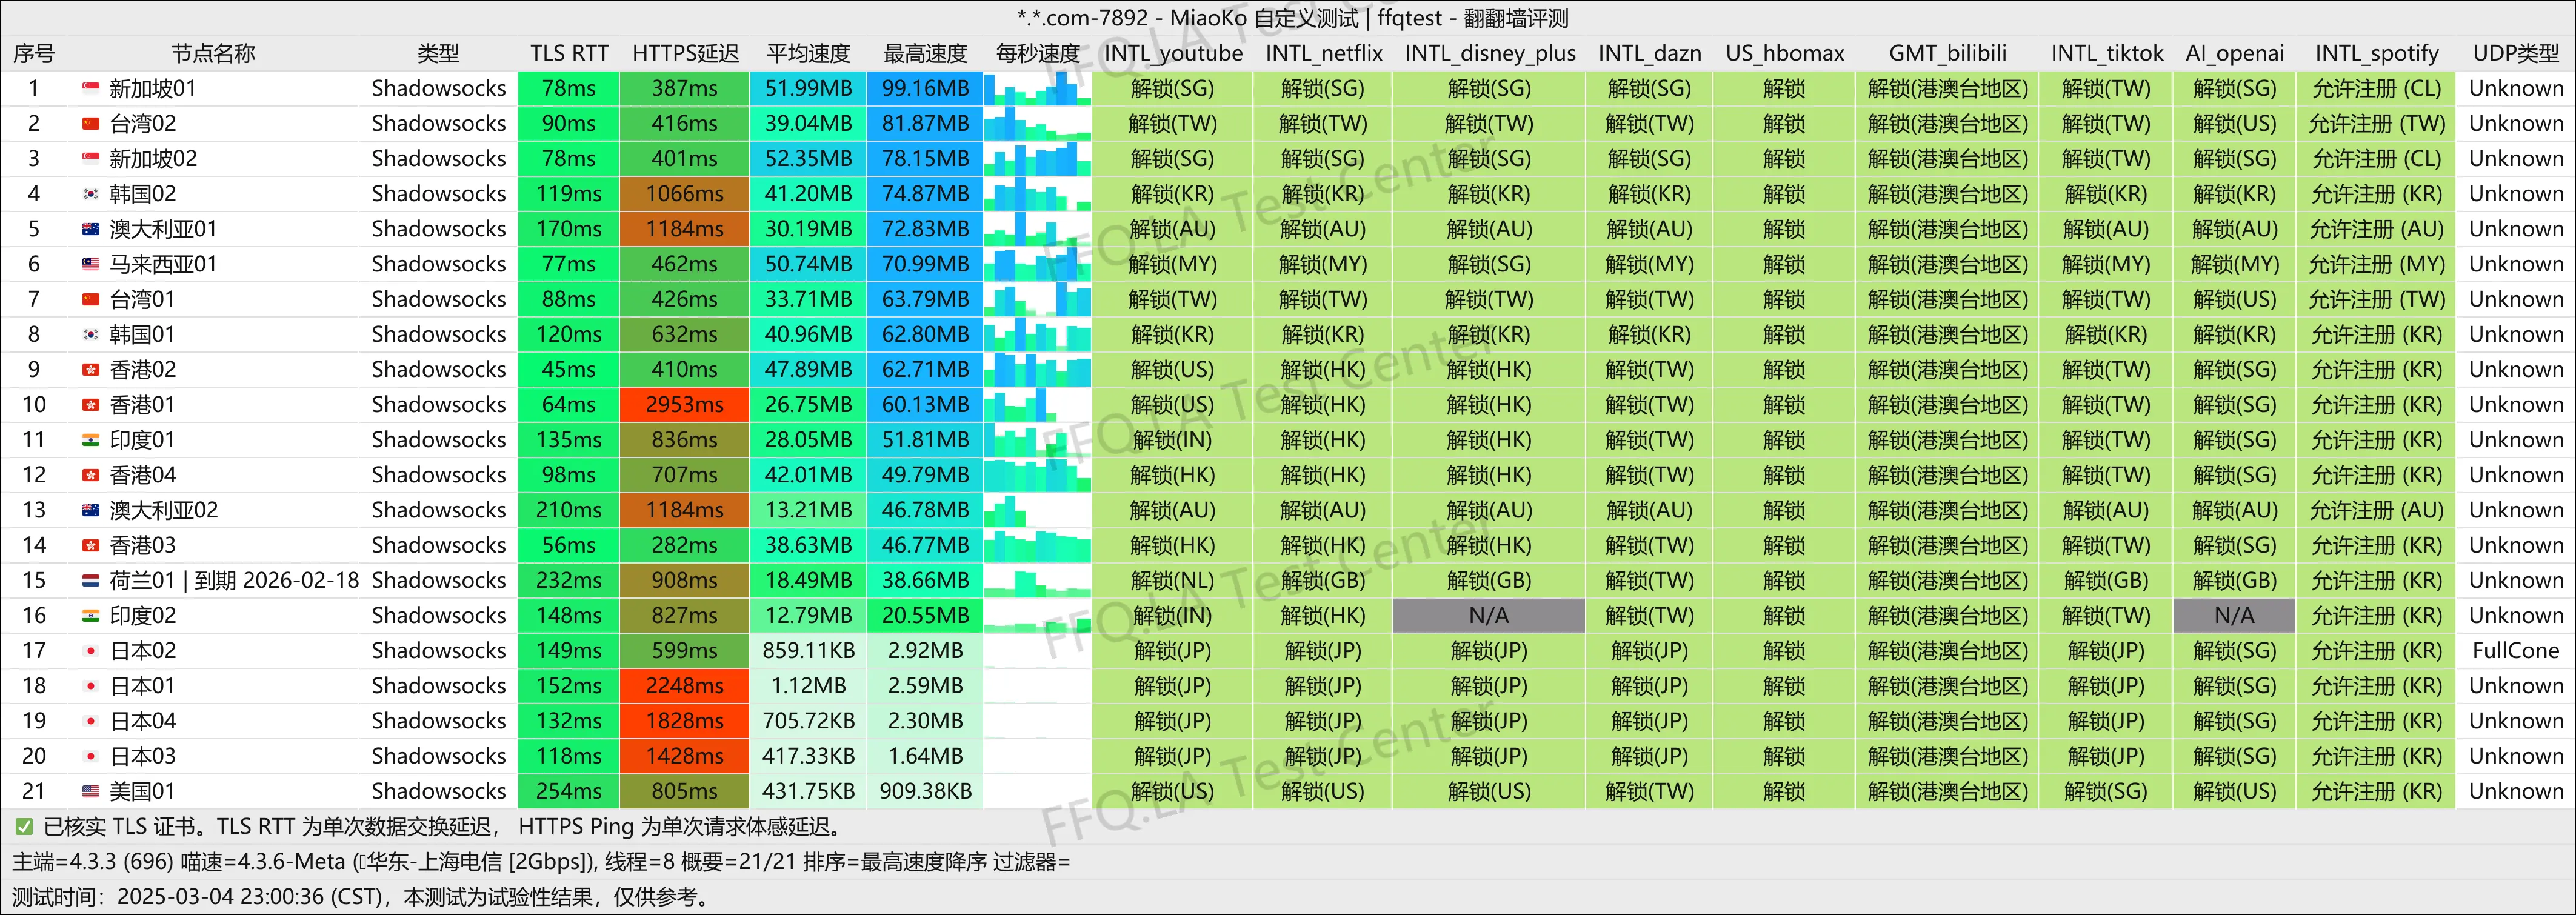Screen dimensions: 2576x915
Task: Click the Australia flag beside 澳大利亚01
Action: click(x=90, y=228)
